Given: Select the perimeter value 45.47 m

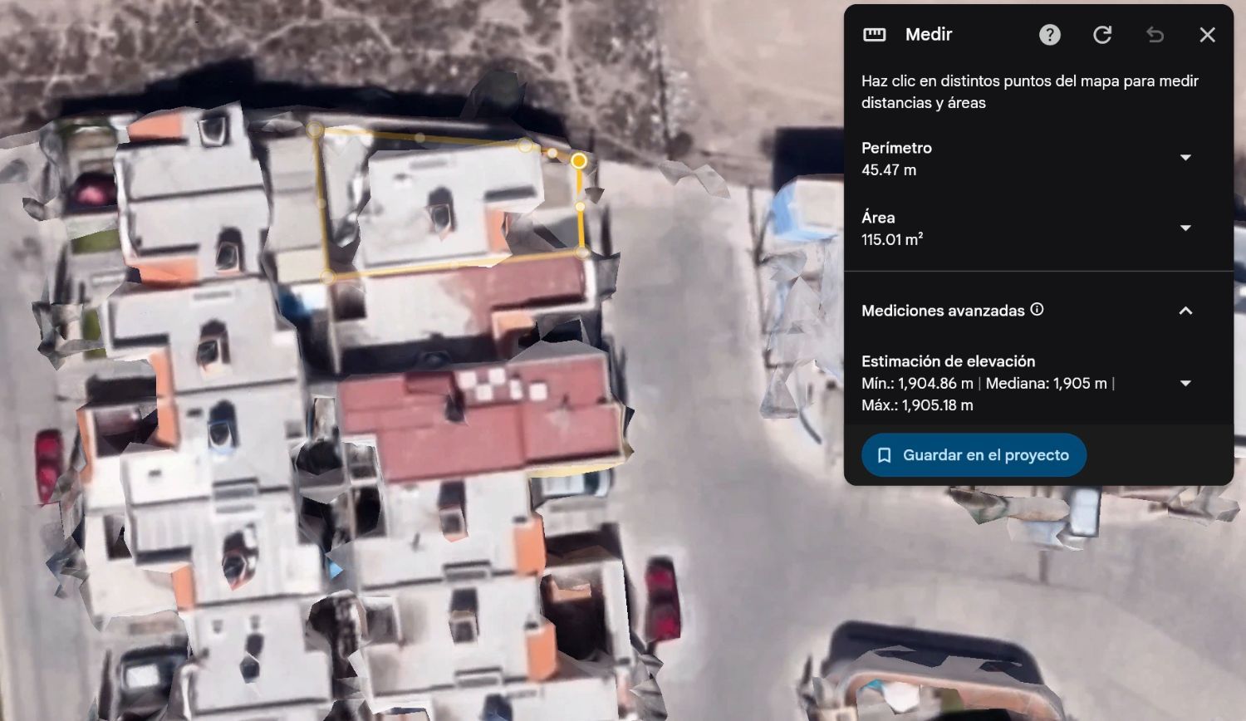Looking at the screenshot, I should coord(889,169).
